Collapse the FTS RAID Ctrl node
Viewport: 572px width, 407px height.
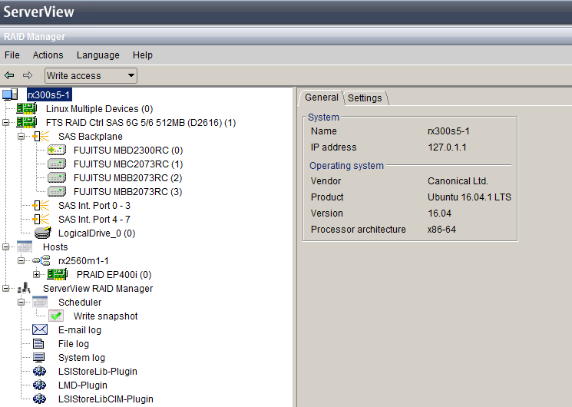6,122
